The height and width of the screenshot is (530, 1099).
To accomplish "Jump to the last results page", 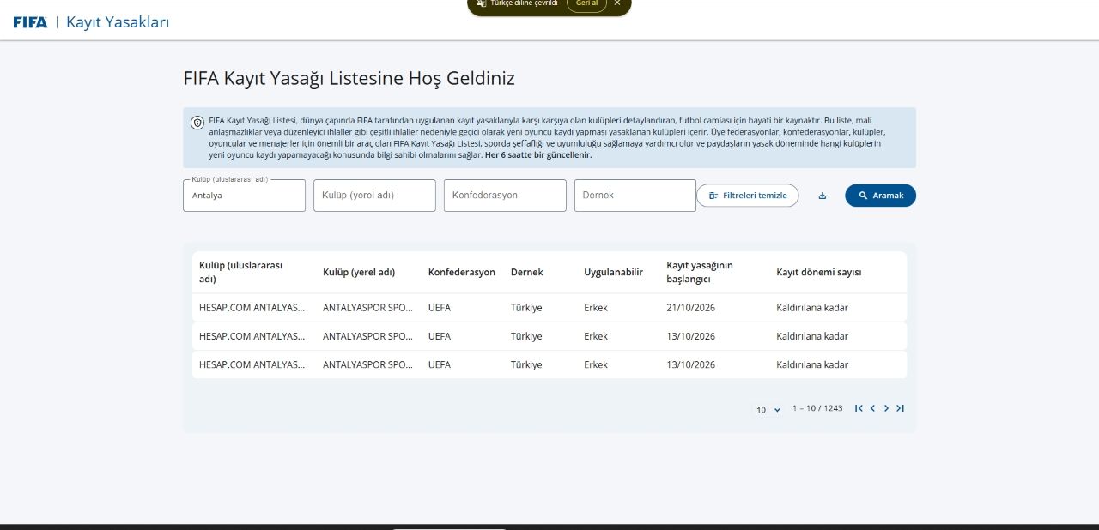I will pyautogui.click(x=900, y=408).
